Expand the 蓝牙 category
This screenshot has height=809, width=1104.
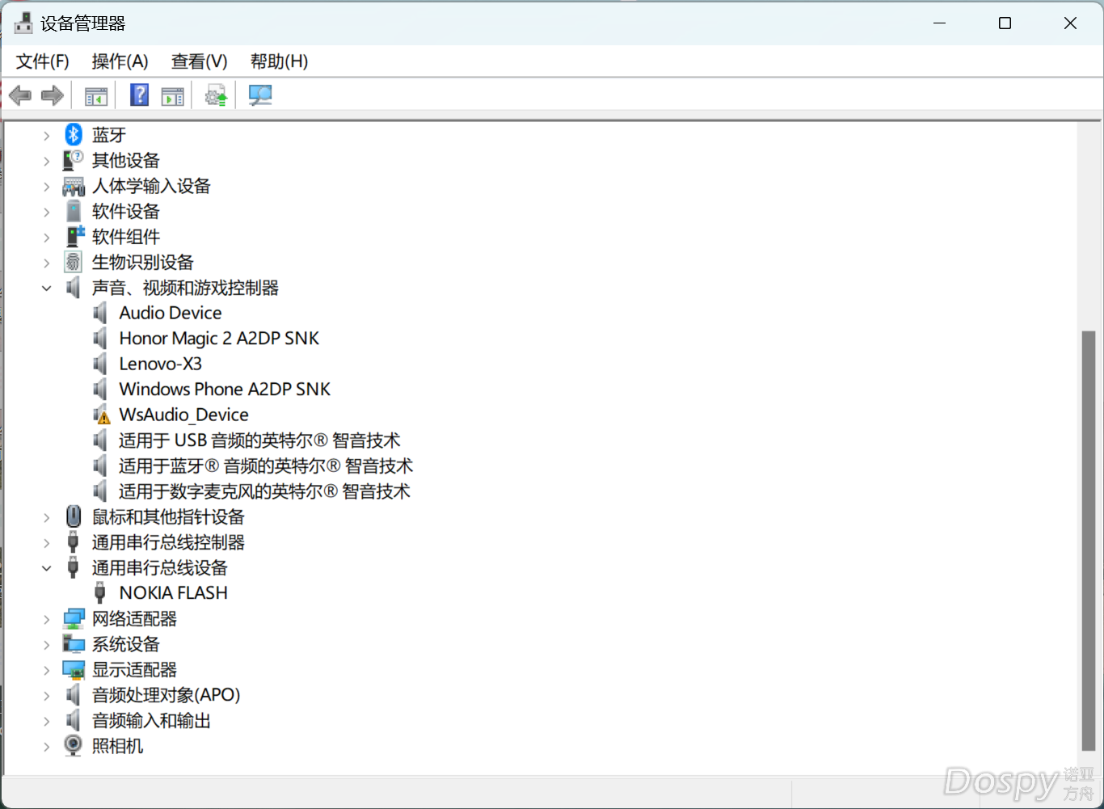point(47,136)
